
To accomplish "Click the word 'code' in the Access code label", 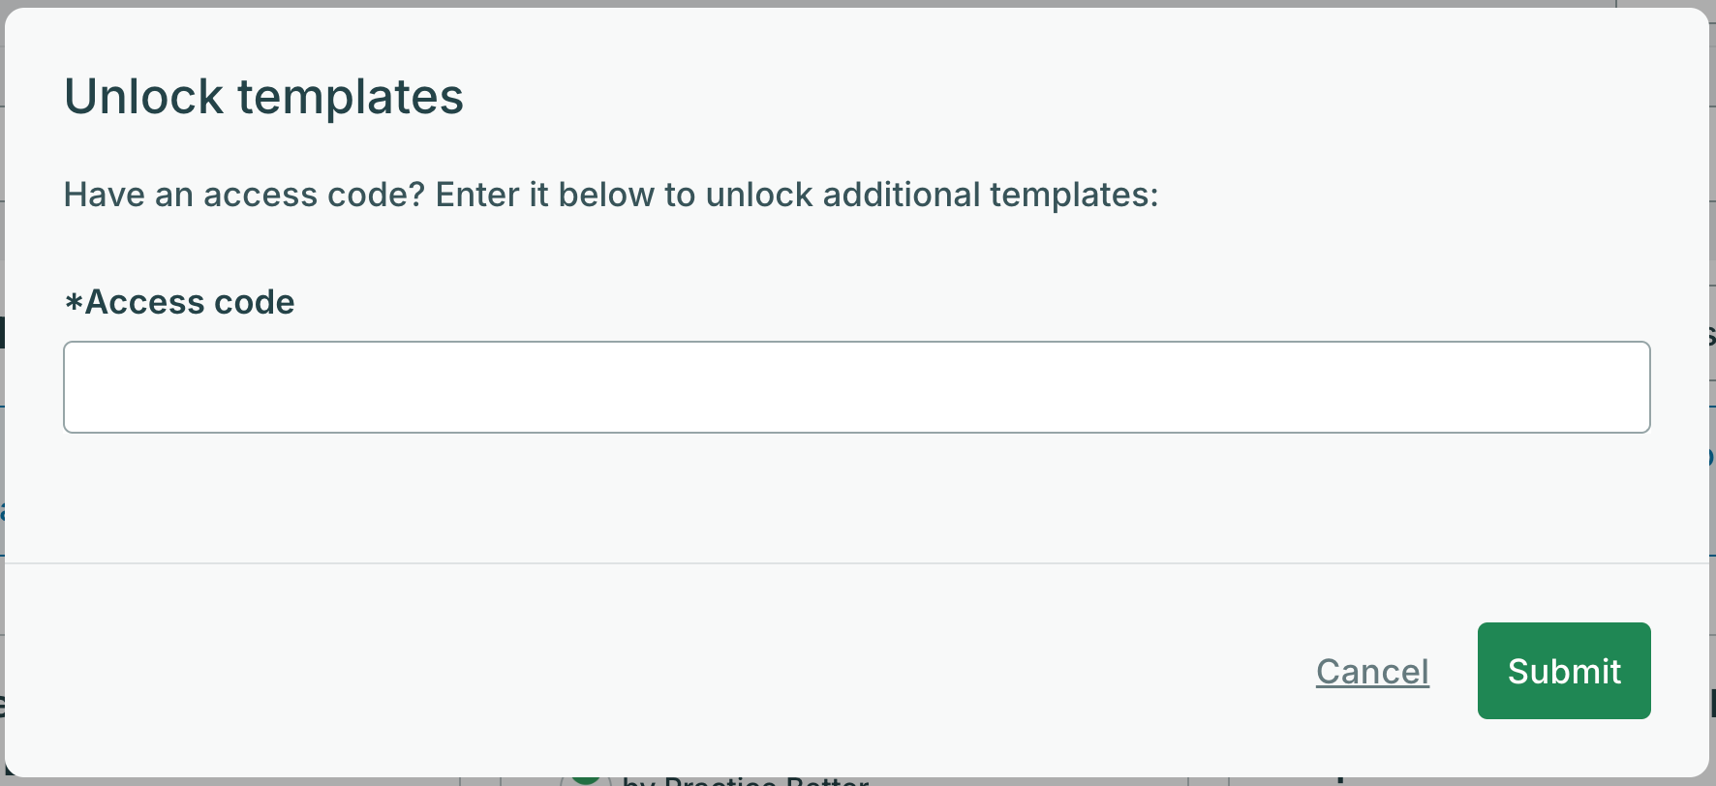I will tap(254, 302).
